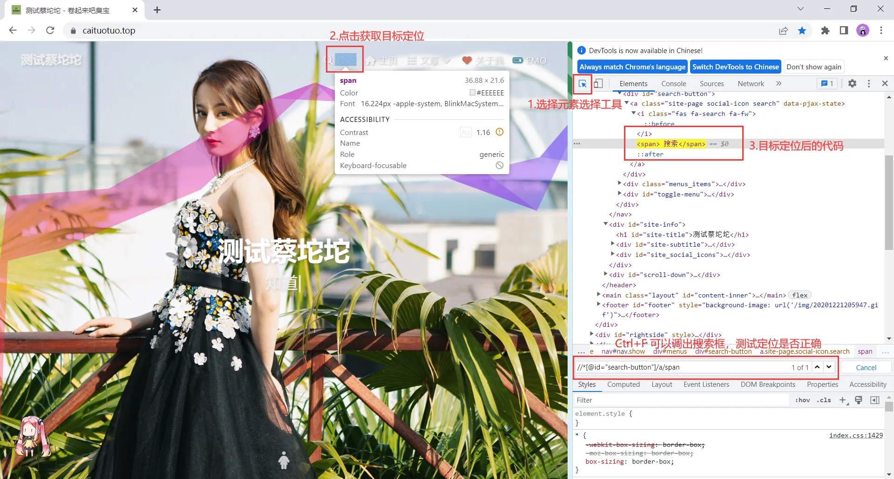Expand the div rightside node

[x=592, y=334]
